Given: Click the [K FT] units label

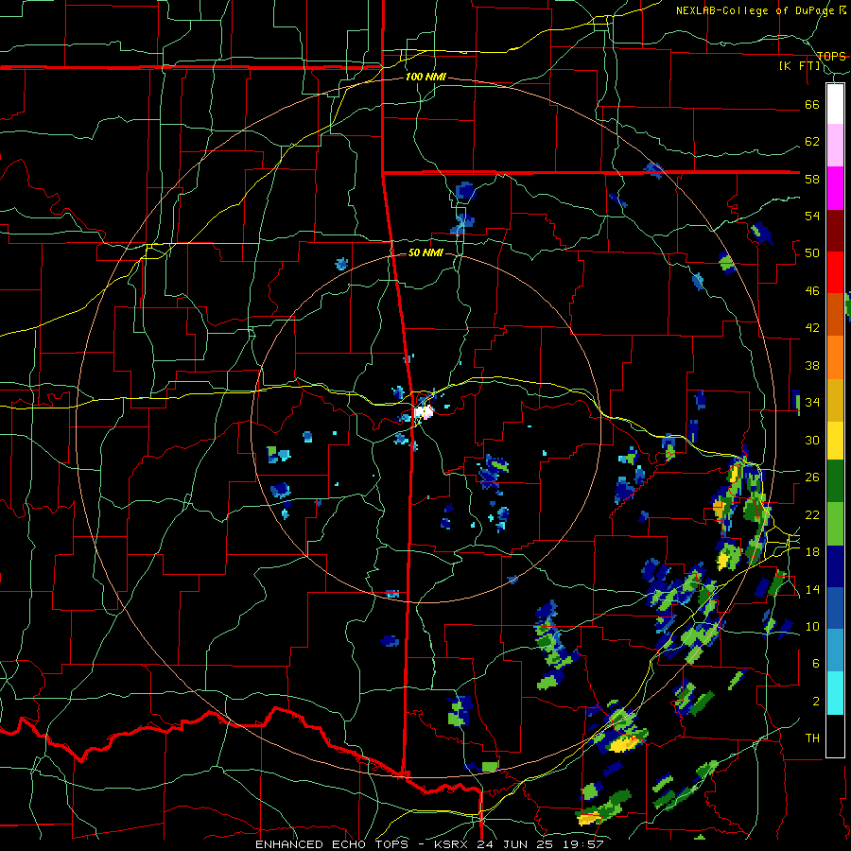Looking at the screenshot, I should point(799,66).
